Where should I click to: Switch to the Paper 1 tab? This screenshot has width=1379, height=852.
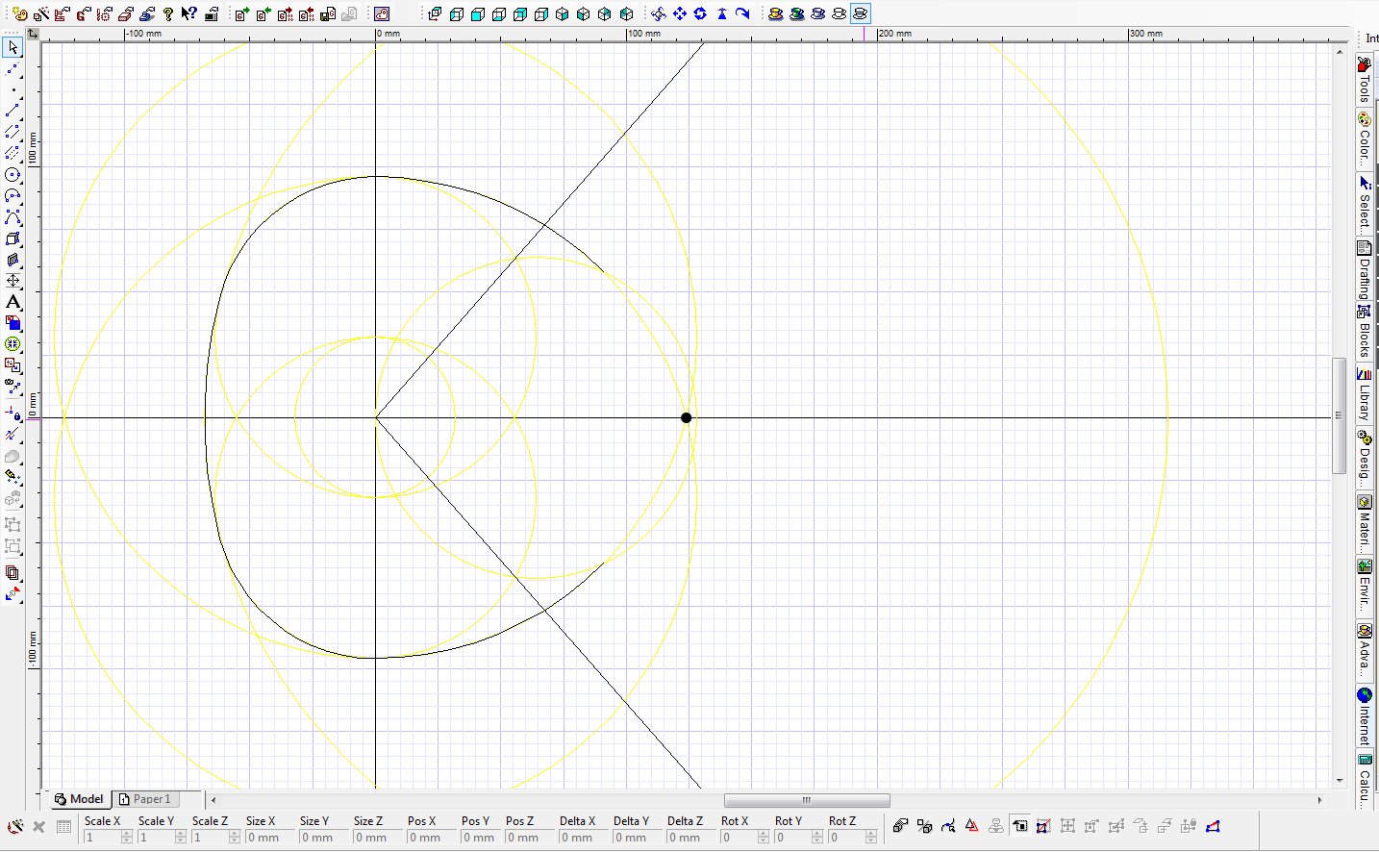point(144,799)
